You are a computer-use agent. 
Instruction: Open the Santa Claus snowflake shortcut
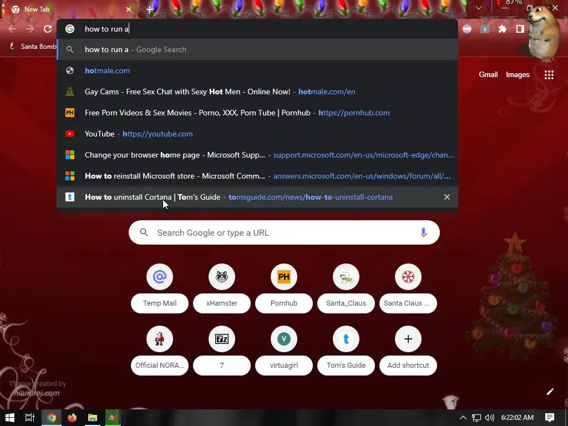[408, 277]
